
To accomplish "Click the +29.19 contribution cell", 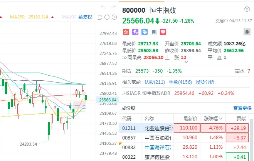I will click(x=237, y=128).
